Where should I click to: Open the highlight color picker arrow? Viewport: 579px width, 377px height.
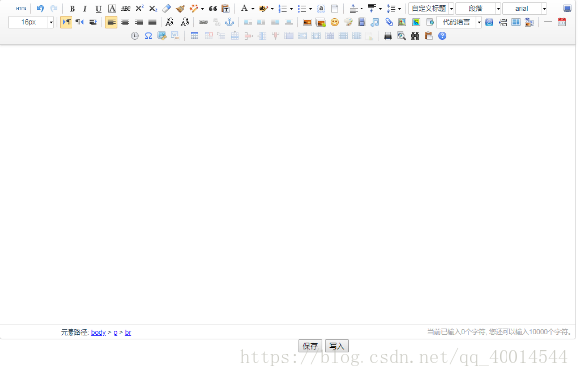[272, 9]
